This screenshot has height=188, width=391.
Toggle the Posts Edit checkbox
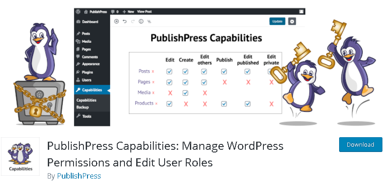pos(169,72)
